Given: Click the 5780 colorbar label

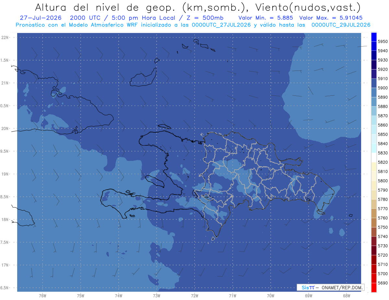Looking at the screenshot, I should pyautogui.click(x=383, y=199).
